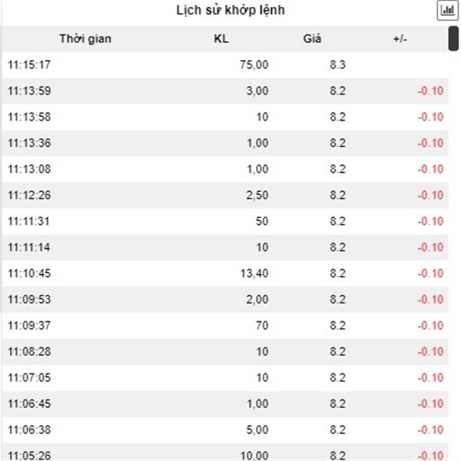
Task: Click the 11:13:58 trade time
Action: (x=29, y=117)
